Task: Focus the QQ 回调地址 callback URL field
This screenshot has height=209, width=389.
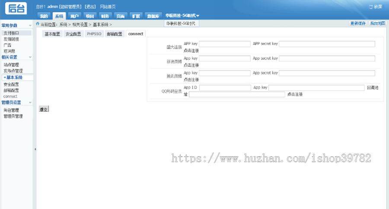Action: [x=237, y=94]
